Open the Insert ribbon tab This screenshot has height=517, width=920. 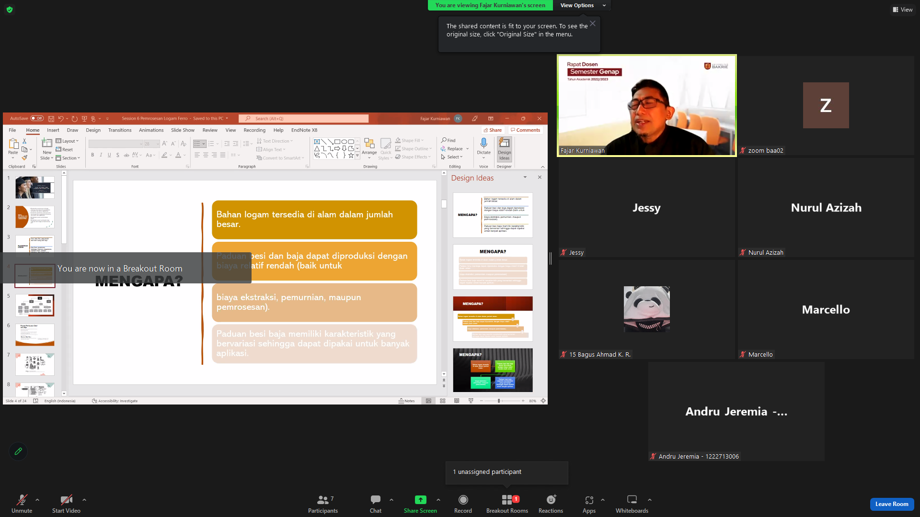coord(53,130)
